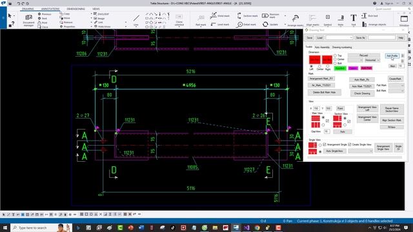Screen dimensions: 413x232
Task: Click the selection arrow tool icon
Action: [10, 15]
